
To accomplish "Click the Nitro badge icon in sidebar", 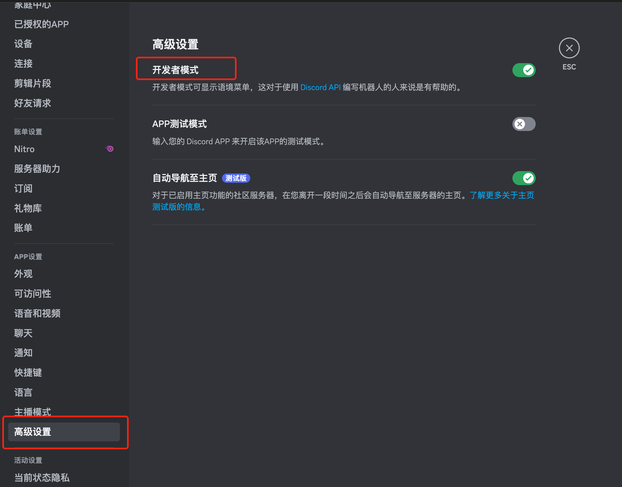I will (x=109, y=149).
